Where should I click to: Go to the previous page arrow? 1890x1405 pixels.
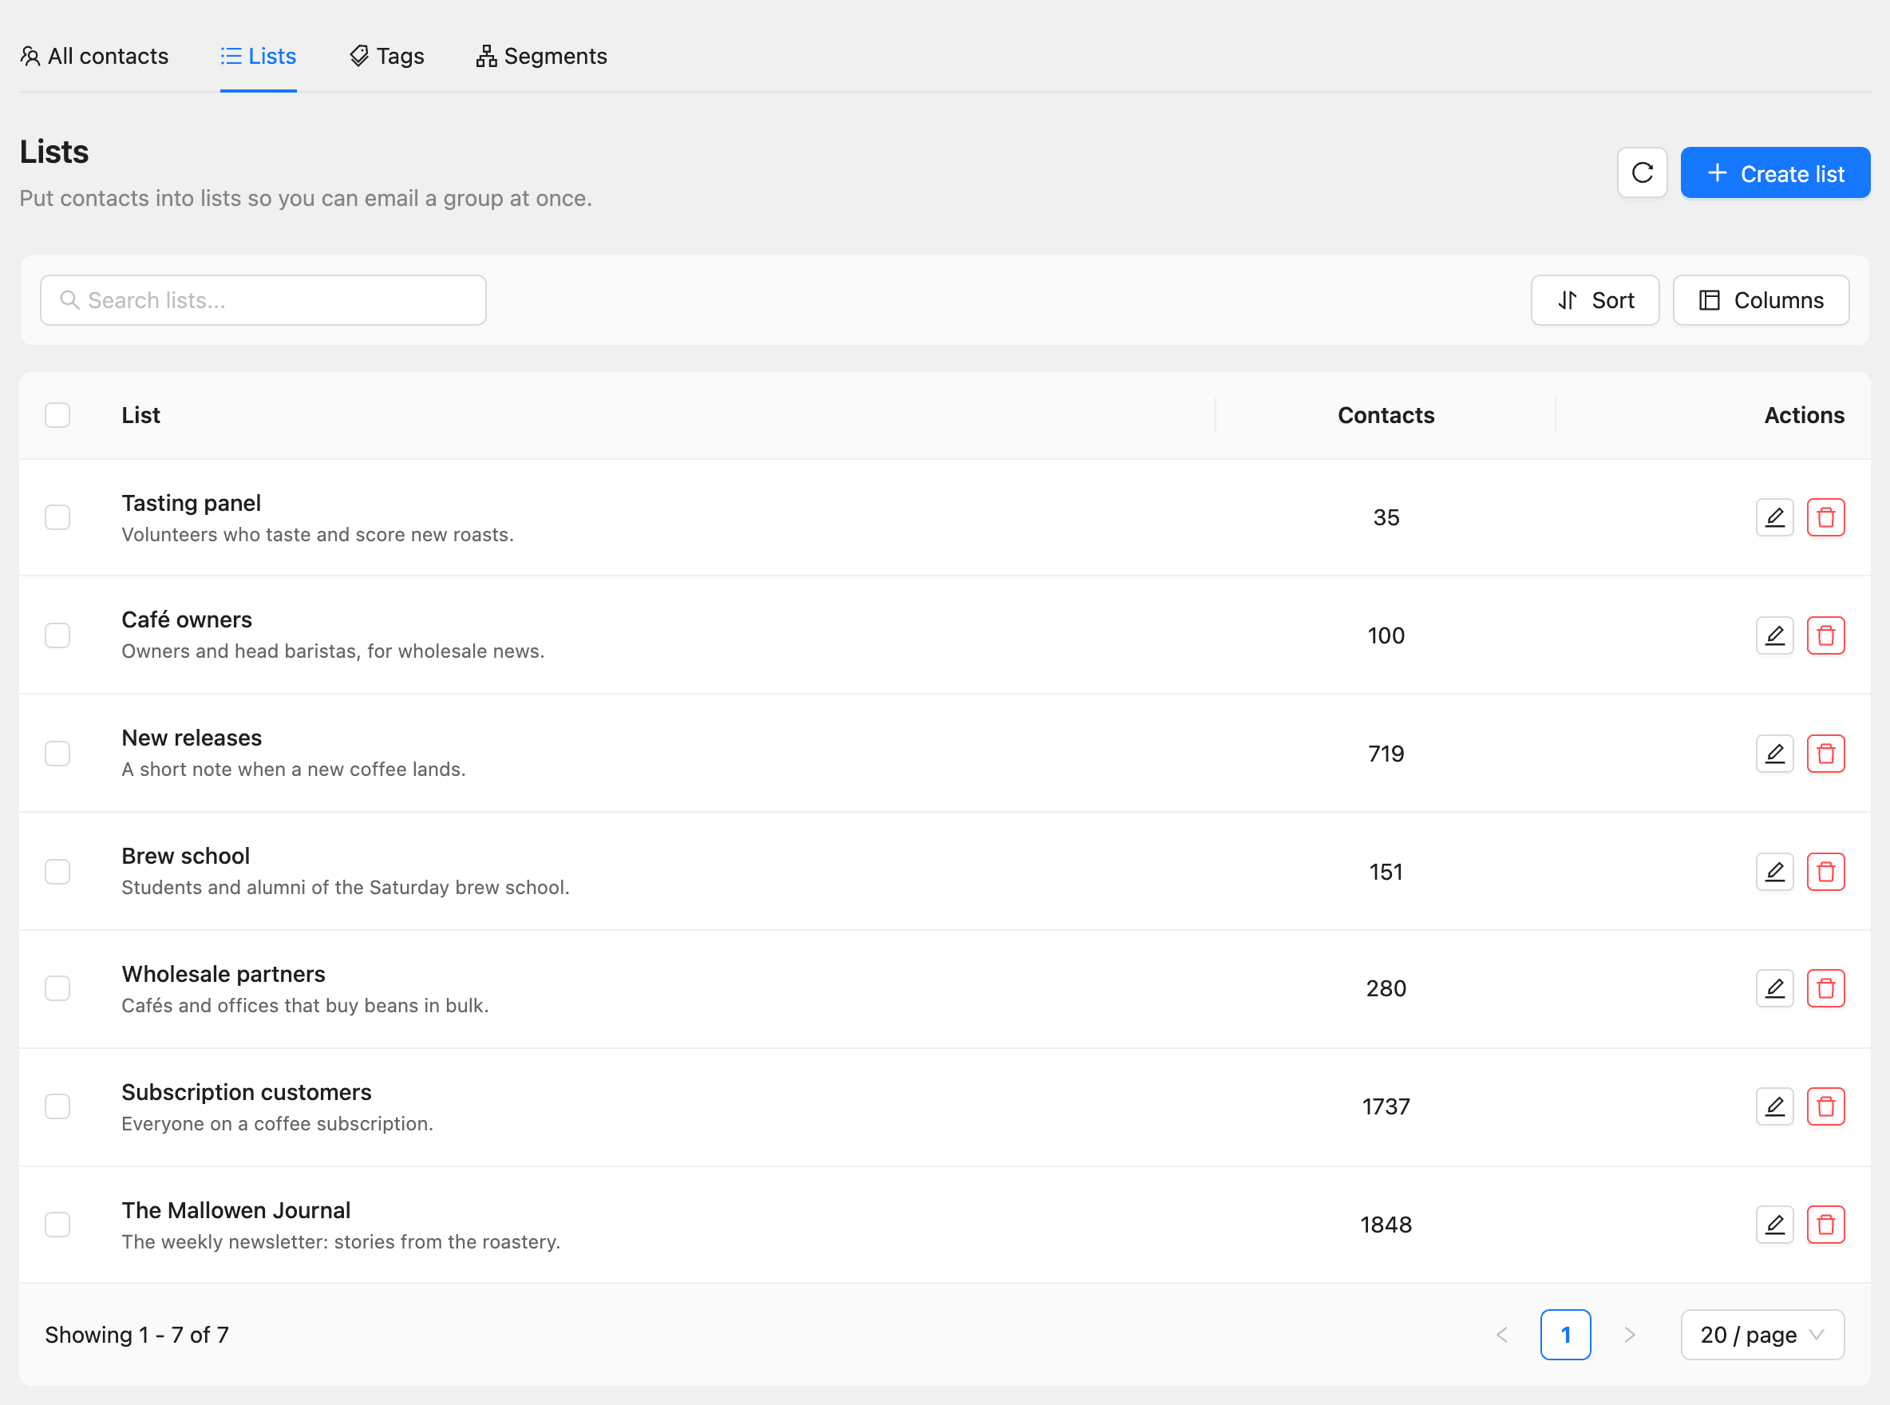pos(1502,1335)
